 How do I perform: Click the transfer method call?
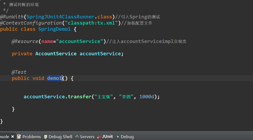click(80, 96)
